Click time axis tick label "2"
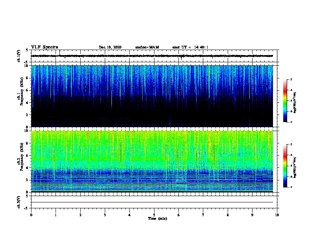312x241 pixels. (x=80, y=215)
